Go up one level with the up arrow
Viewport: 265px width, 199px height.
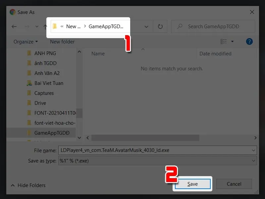coord(45,27)
